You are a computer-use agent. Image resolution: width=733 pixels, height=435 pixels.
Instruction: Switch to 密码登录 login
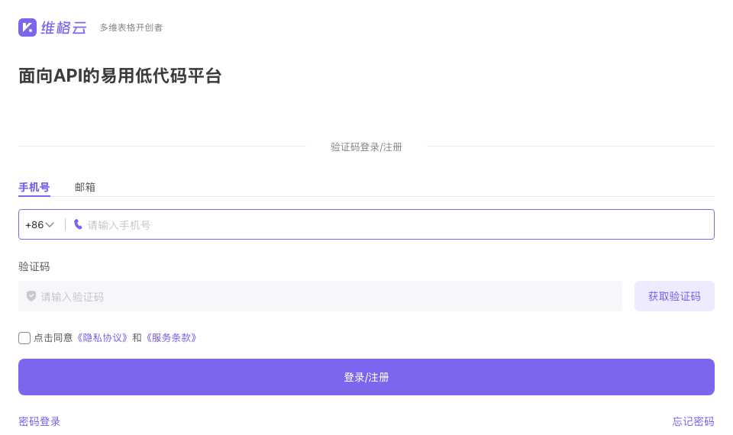39,421
